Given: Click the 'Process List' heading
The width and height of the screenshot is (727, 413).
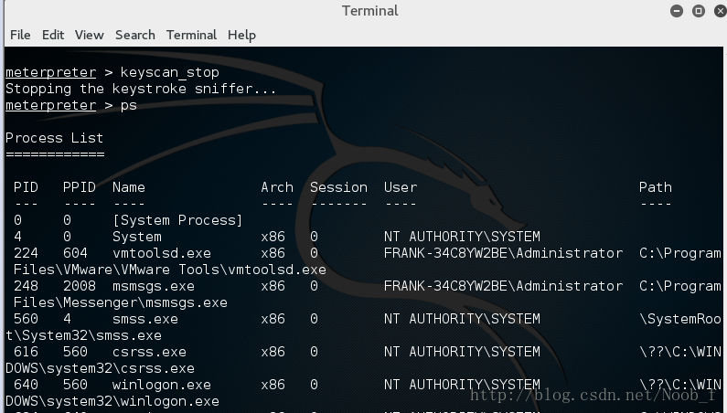Looking at the screenshot, I should coord(54,138).
